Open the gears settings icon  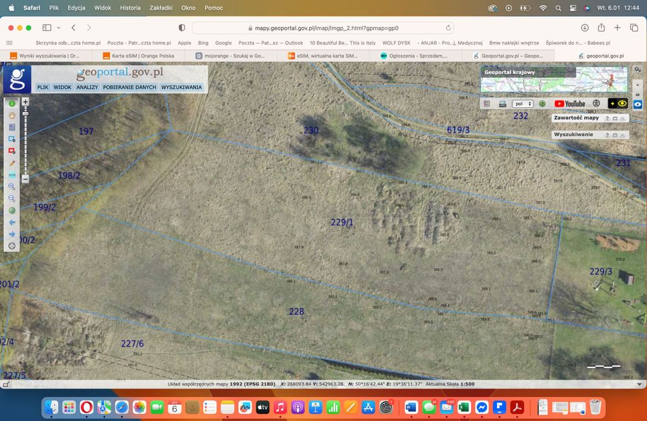coord(637,70)
